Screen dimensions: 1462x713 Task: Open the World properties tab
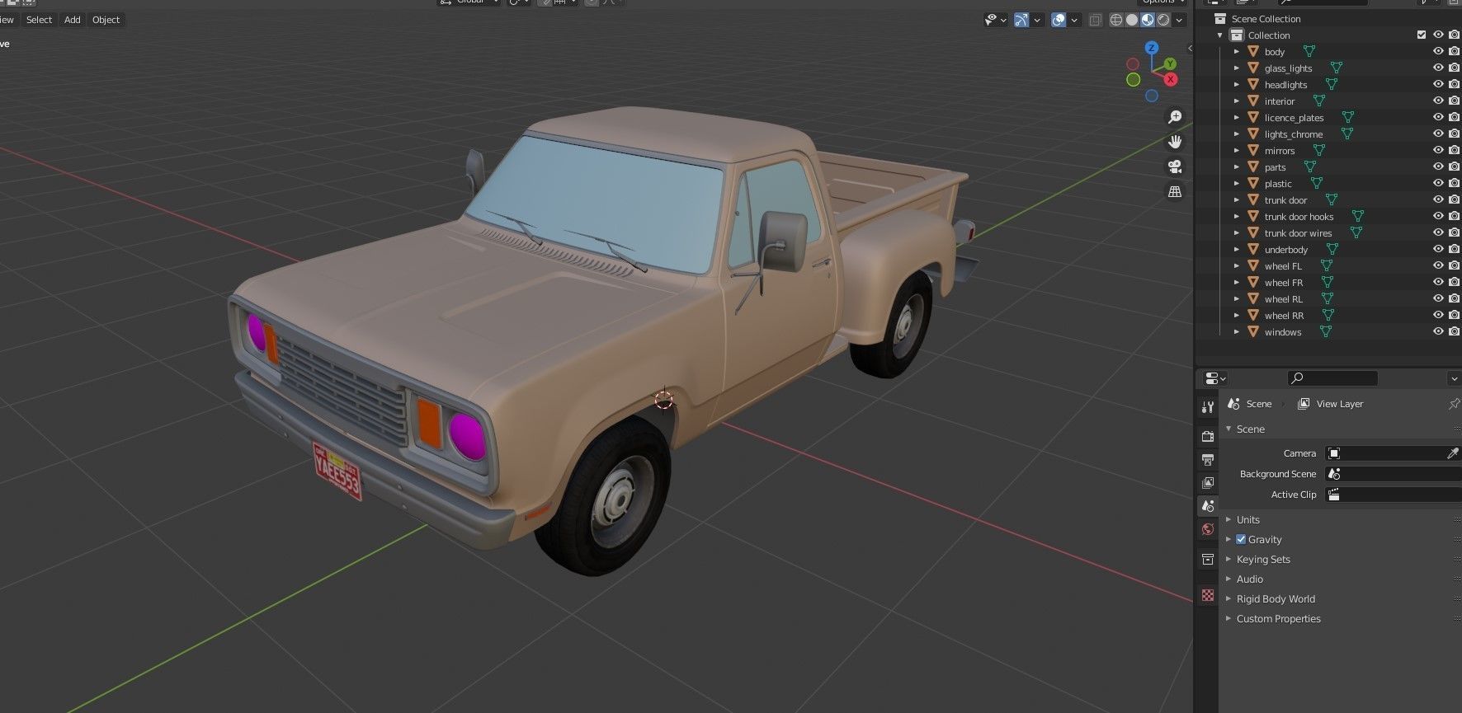(x=1208, y=528)
